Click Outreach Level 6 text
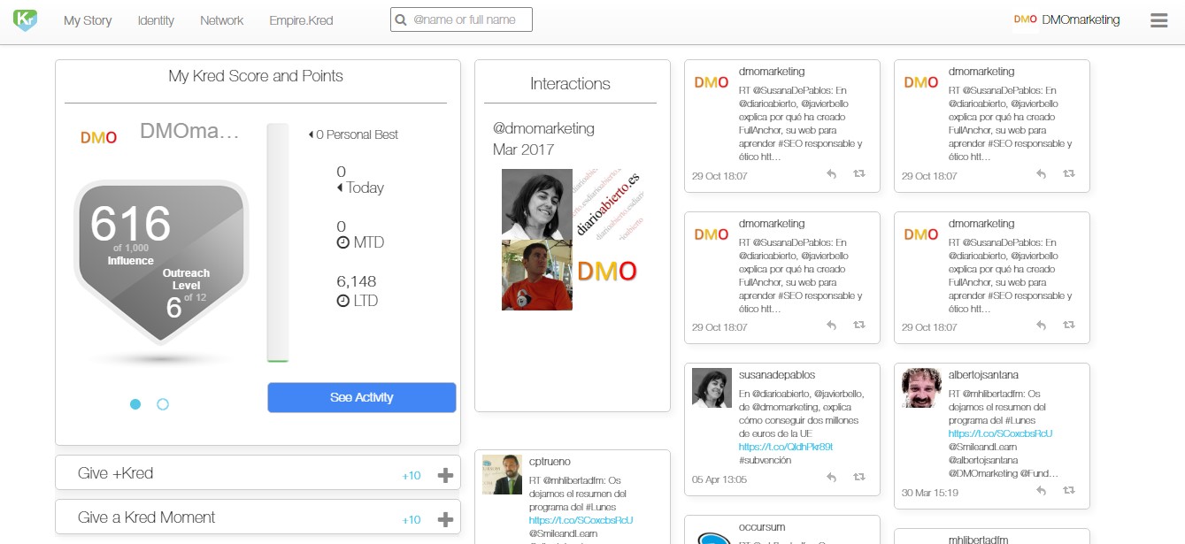The image size is (1185, 544). coord(186,294)
